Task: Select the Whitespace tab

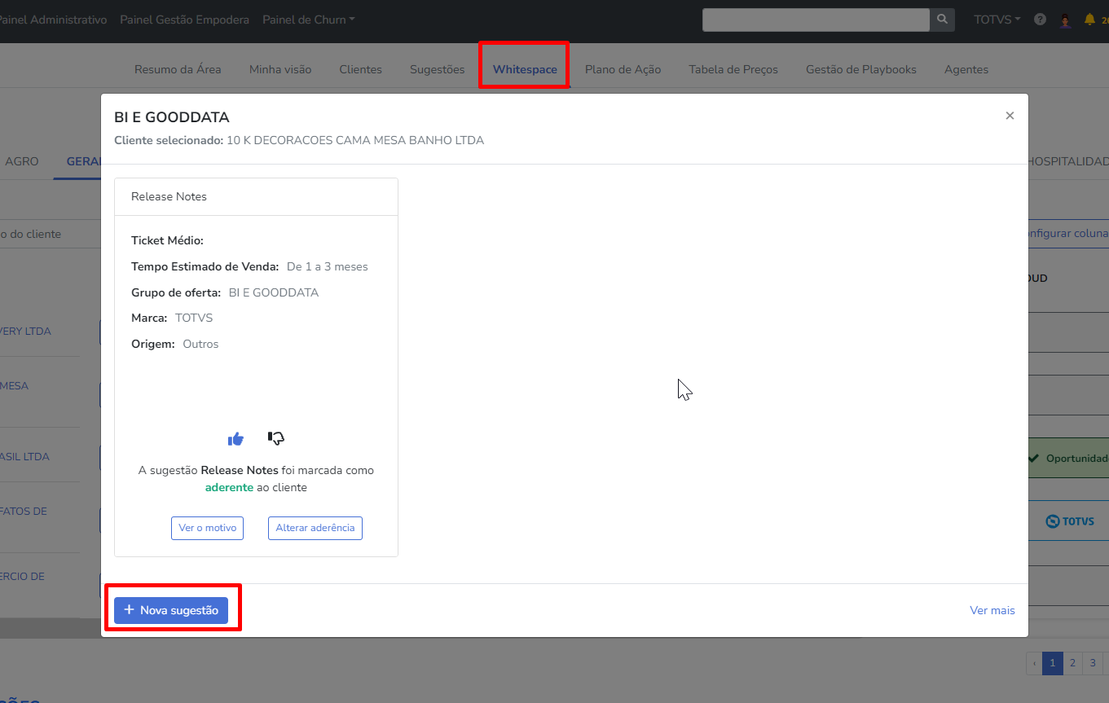Action: pos(525,69)
